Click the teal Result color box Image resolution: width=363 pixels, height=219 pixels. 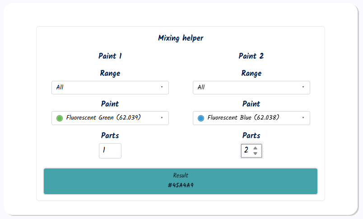(x=113, y=182)
